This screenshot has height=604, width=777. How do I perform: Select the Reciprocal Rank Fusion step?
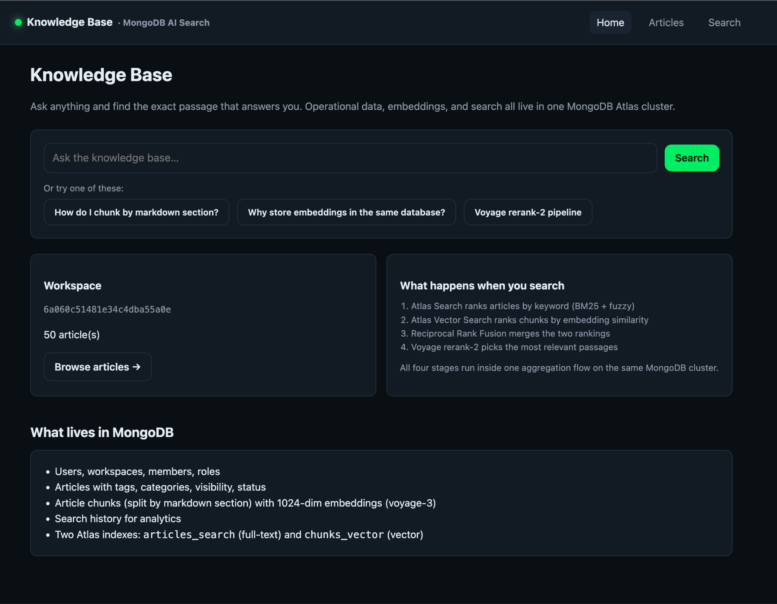pos(510,333)
